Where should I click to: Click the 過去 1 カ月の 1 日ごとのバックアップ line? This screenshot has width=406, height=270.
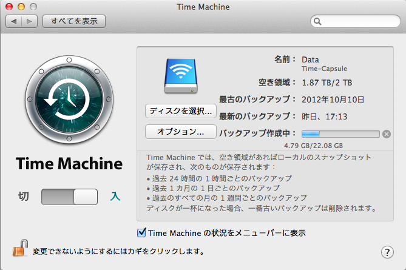(213, 188)
